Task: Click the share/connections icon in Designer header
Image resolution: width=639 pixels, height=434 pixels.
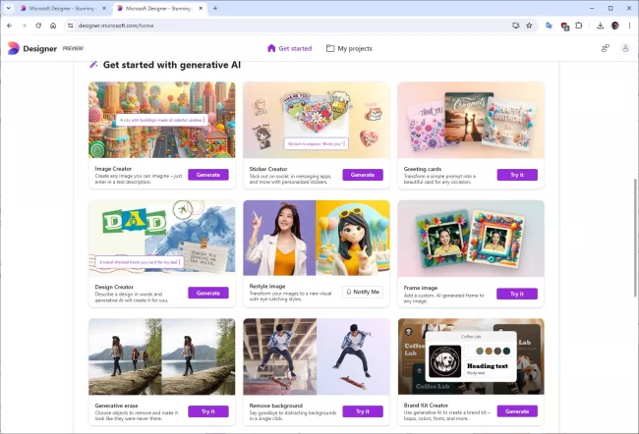Action: tap(605, 47)
